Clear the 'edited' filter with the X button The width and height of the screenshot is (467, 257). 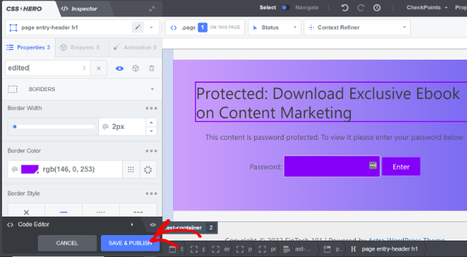tap(99, 68)
